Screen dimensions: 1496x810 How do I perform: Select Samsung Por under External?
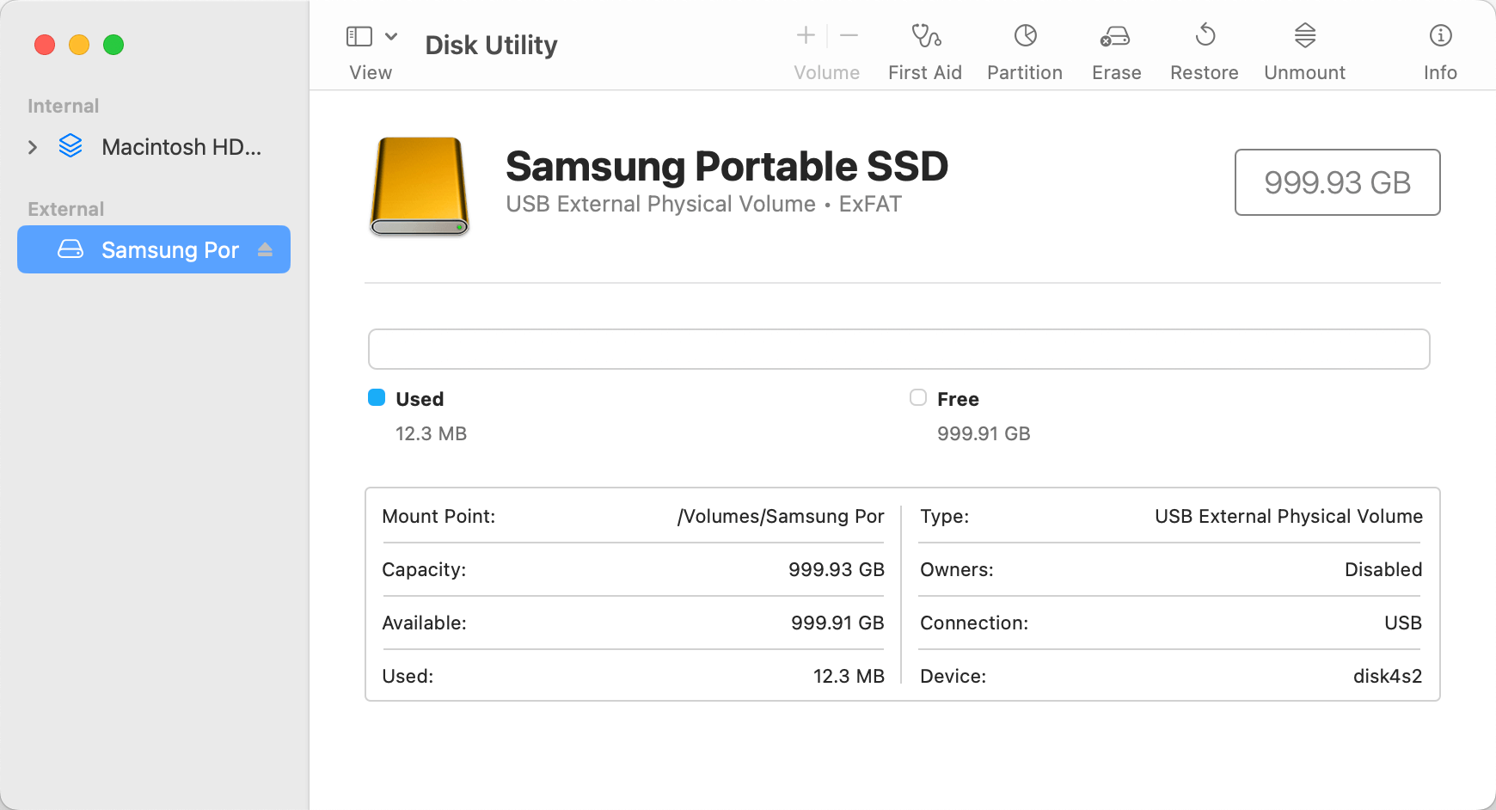(170, 249)
